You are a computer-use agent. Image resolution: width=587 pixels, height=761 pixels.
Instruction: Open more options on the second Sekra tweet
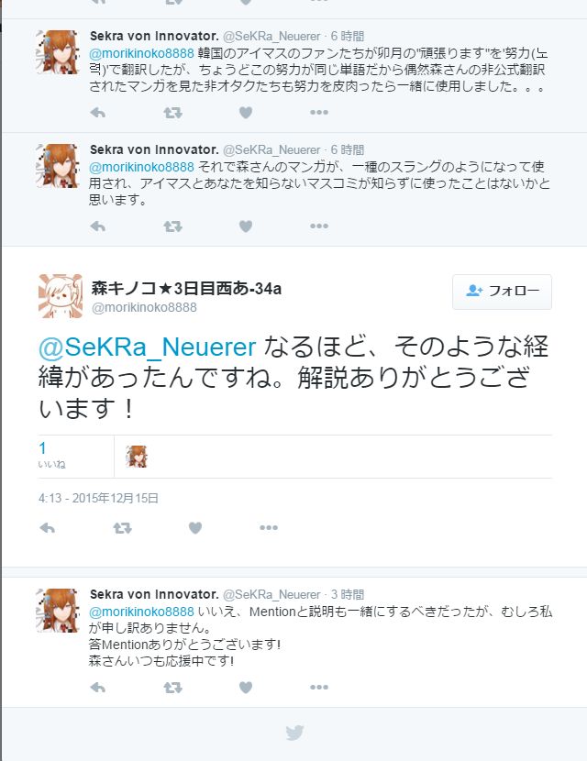(319, 226)
